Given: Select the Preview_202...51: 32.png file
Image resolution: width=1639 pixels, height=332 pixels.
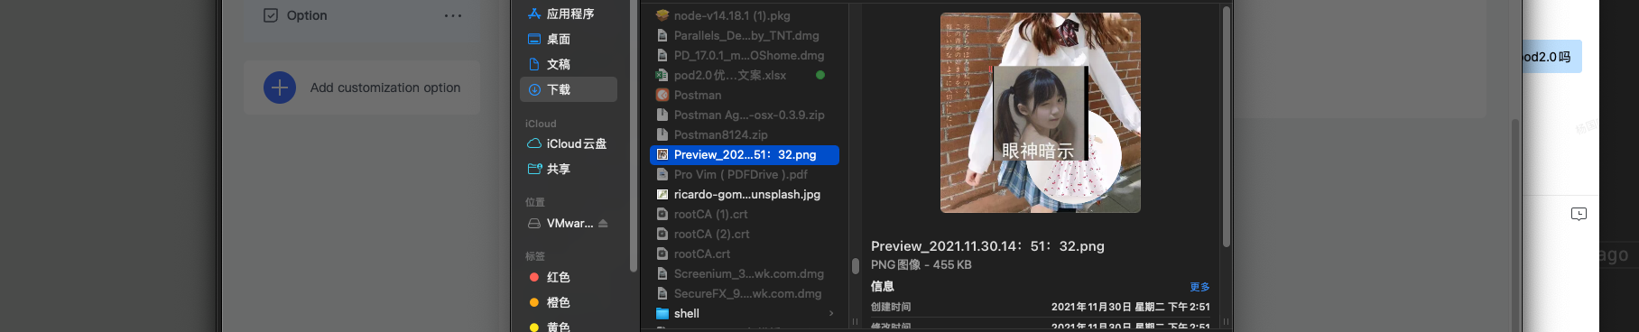Looking at the screenshot, I should (x=745, y=154).
